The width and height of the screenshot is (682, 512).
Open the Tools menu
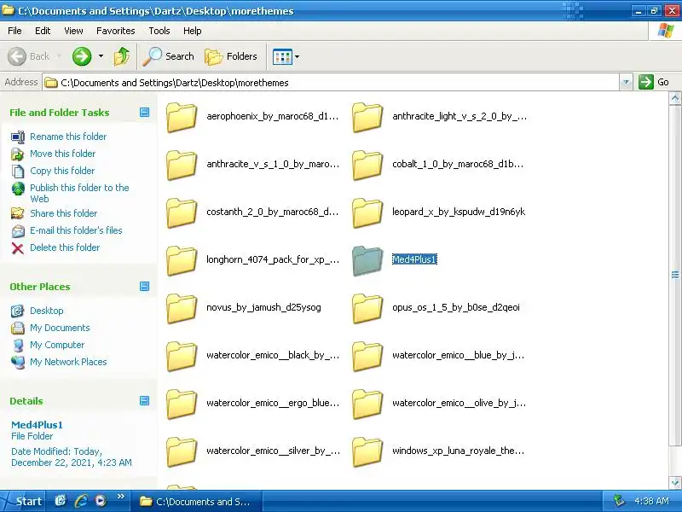[x=159, y=31]
